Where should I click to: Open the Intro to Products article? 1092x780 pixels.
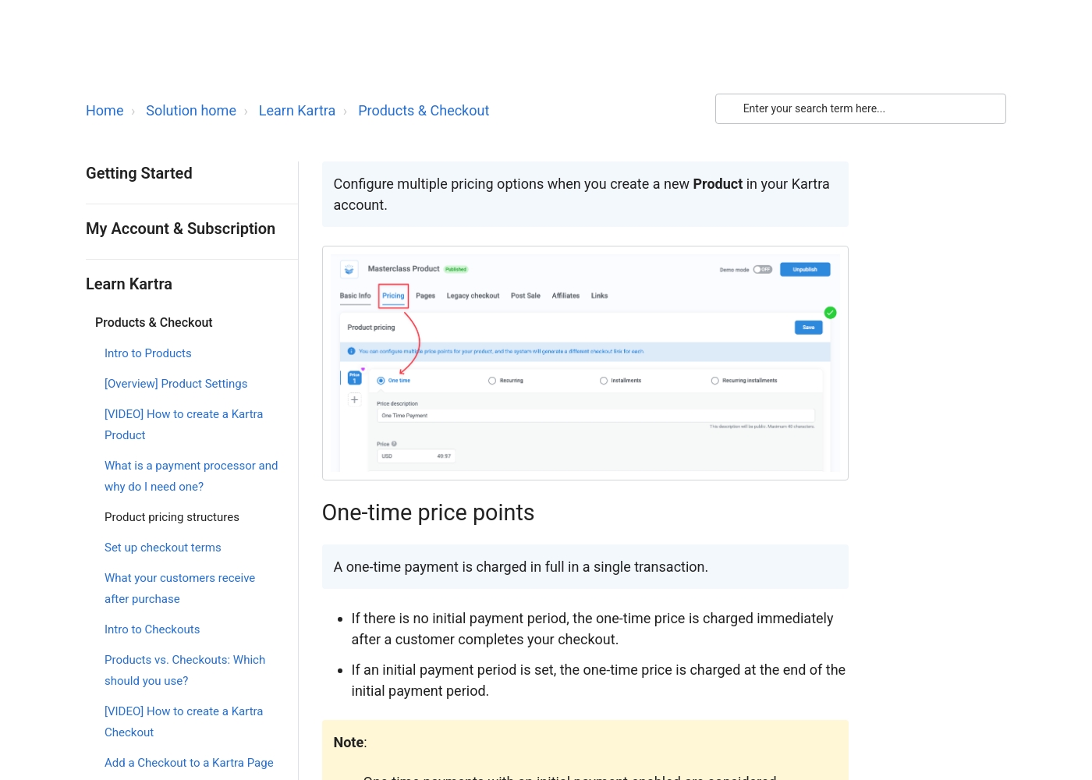click(148, 353)
